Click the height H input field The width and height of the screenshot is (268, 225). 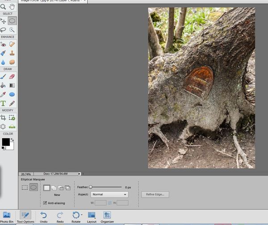click(x=122, y=203)
